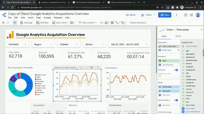Click in the available fields search box
The width and height of the screenshot is (204, 114).
click(x=192, y=46)
